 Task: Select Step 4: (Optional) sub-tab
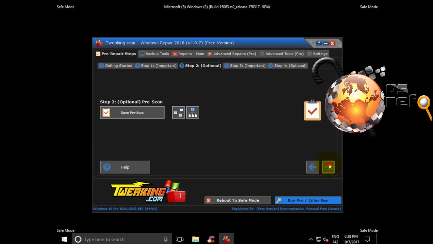tap(288, 66)
